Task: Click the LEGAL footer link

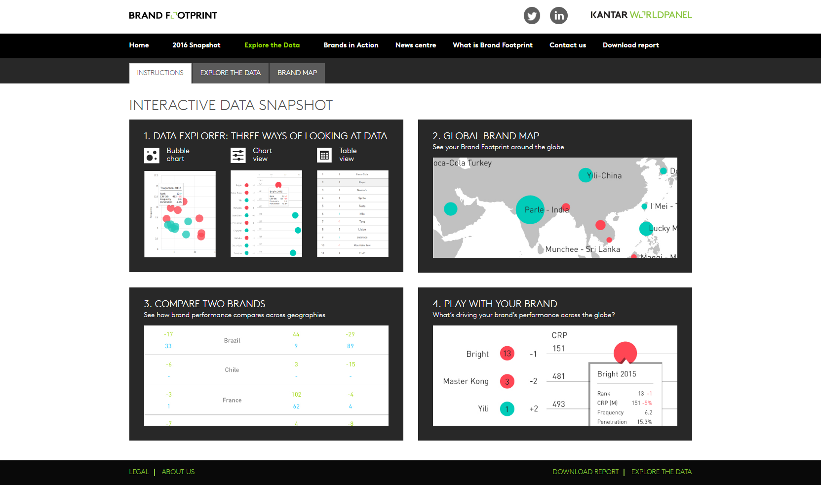Action: click(139, 472)
